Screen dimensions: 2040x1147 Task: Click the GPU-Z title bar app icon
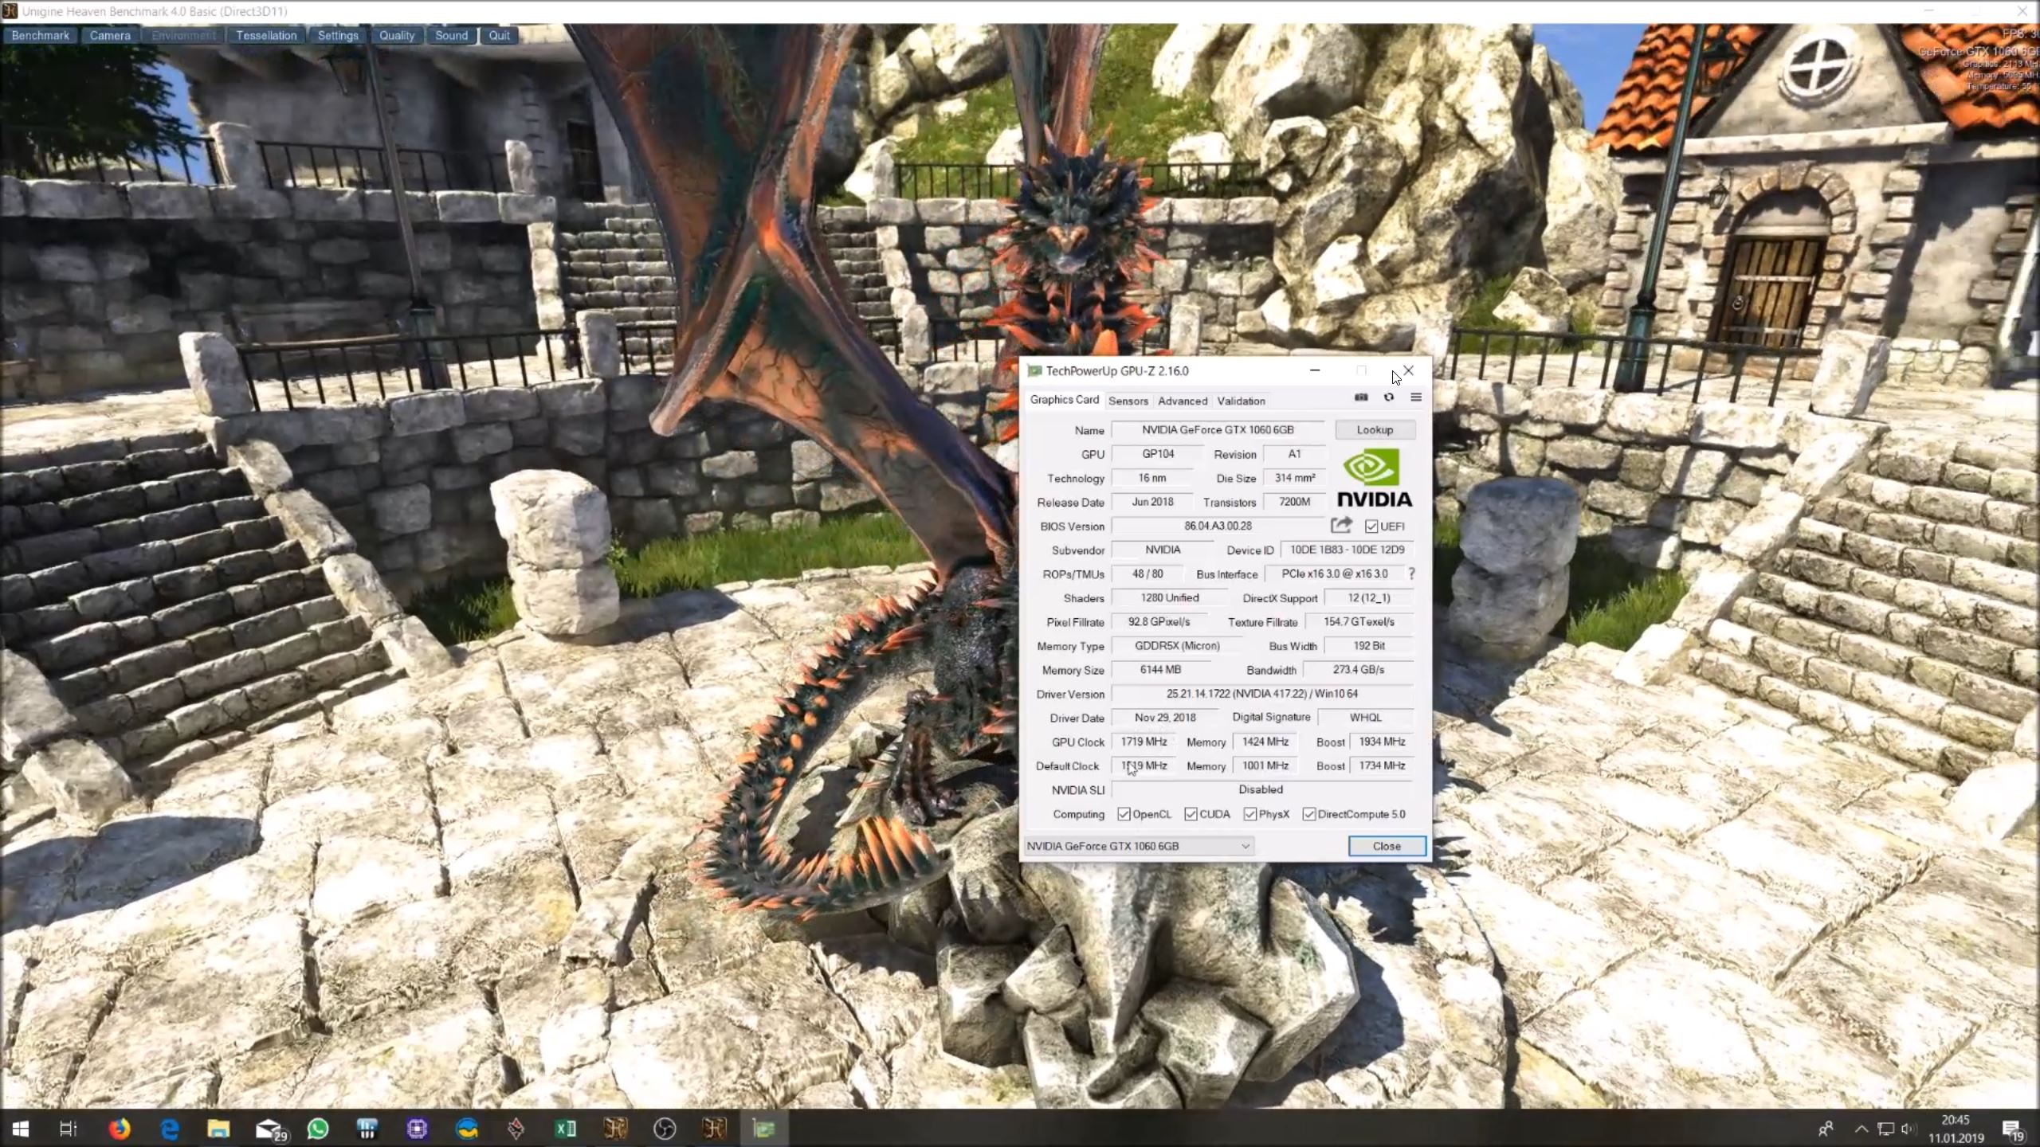coord(1034,371)
